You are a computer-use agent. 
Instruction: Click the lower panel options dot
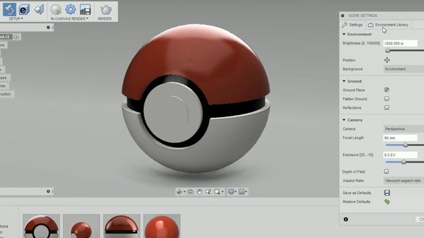[48, 191]
